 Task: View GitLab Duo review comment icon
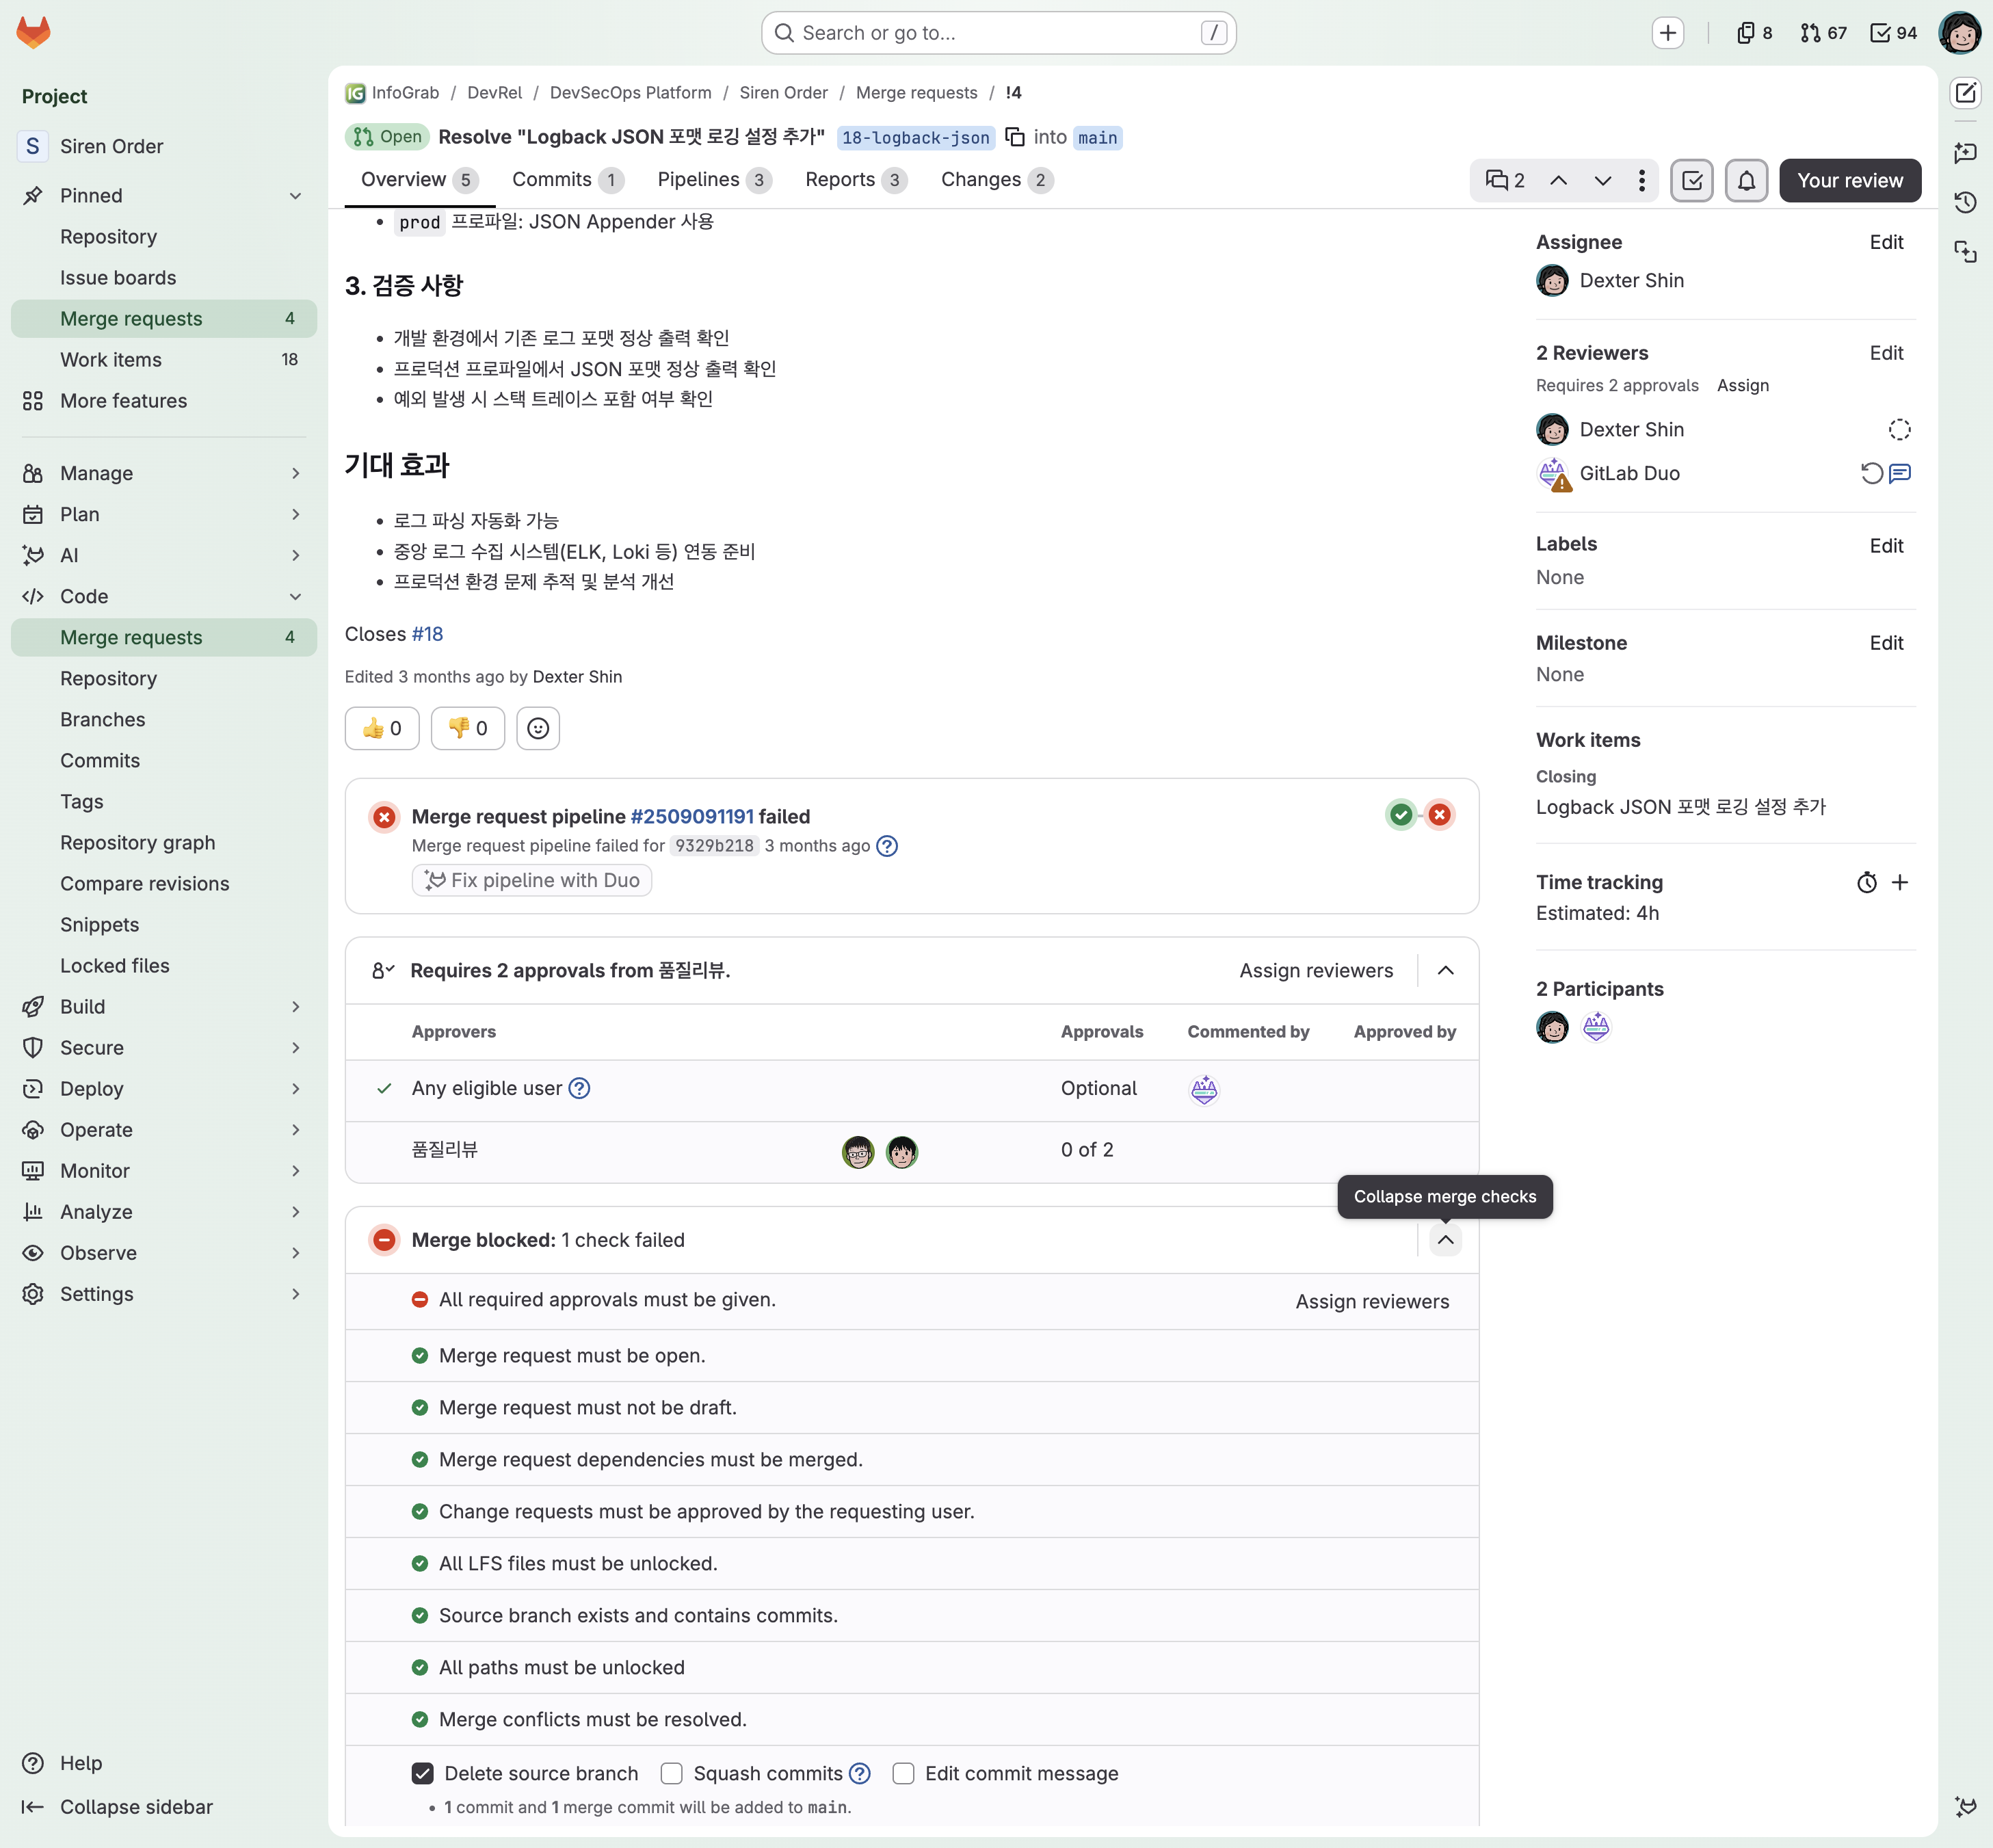[x=1900, y=473]
